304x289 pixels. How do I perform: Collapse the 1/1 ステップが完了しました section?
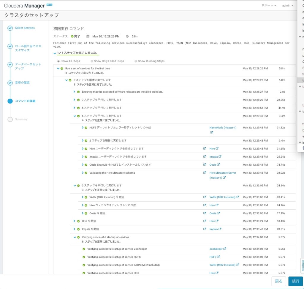click(x=55, y=53)
